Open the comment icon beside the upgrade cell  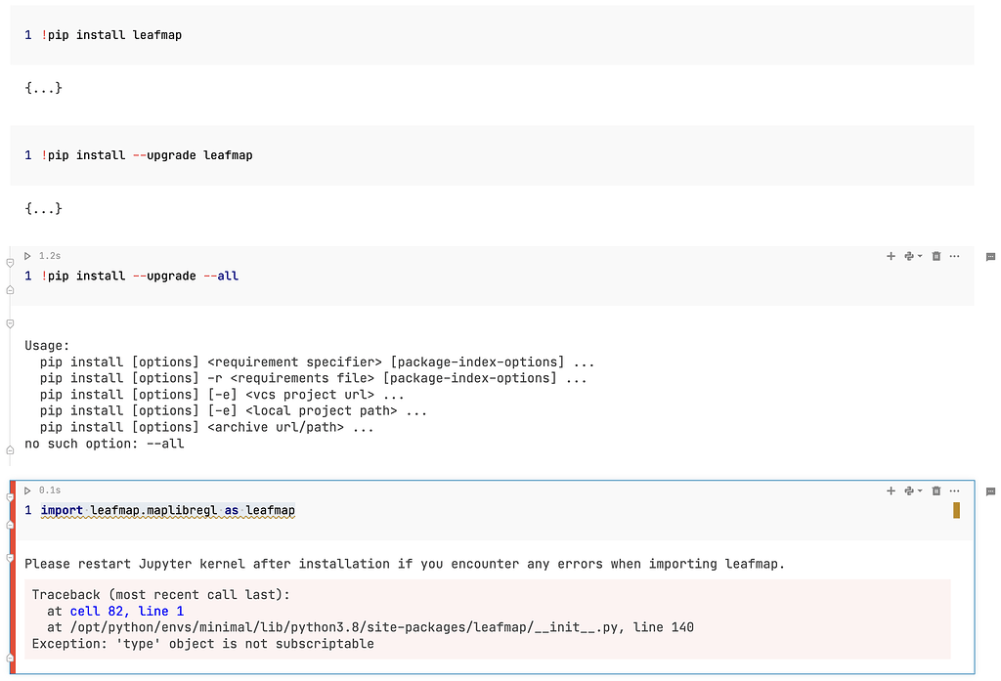pyautogui.click(x=990, y=256)
